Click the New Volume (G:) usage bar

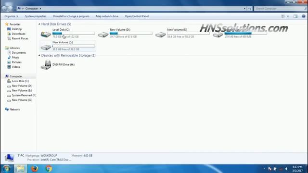[74, 46]
